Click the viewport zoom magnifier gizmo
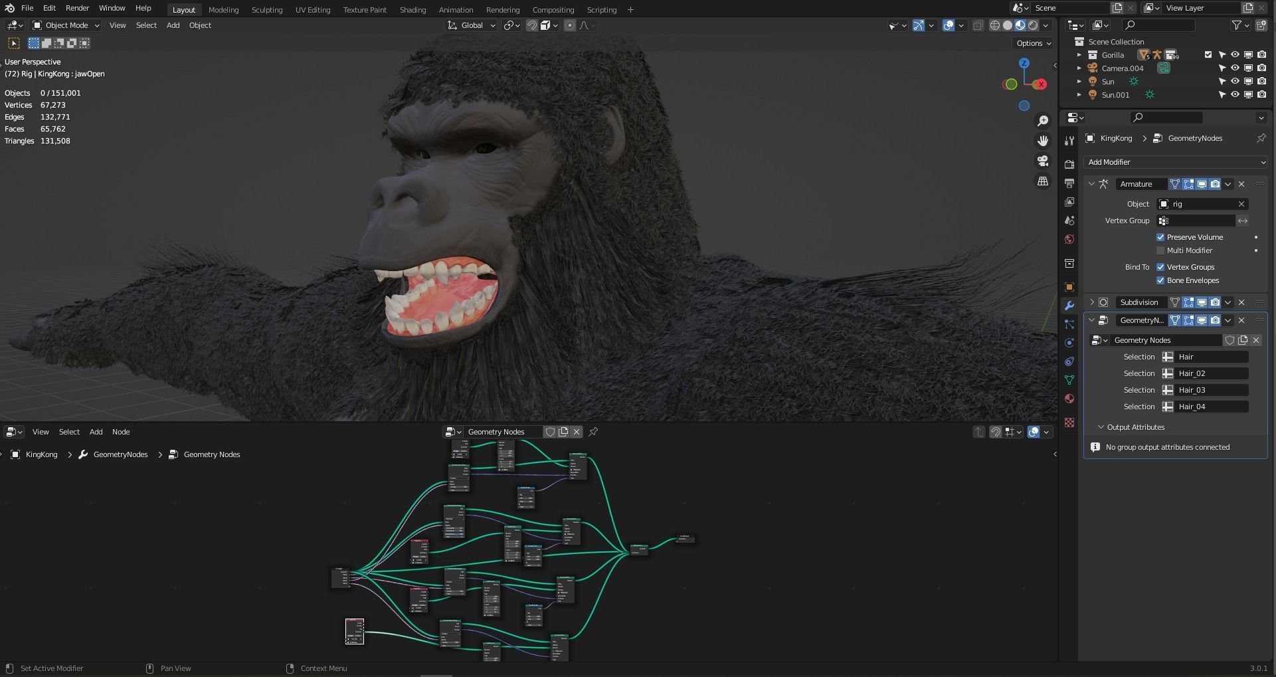The image size is (1276, 677). [x=1043, y=120]
